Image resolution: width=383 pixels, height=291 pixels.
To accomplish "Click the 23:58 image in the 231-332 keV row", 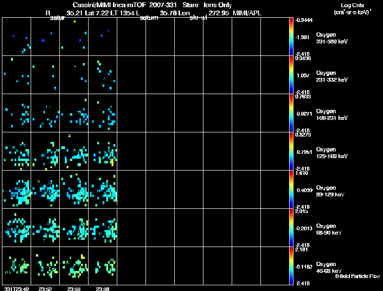I will (103, 75).
